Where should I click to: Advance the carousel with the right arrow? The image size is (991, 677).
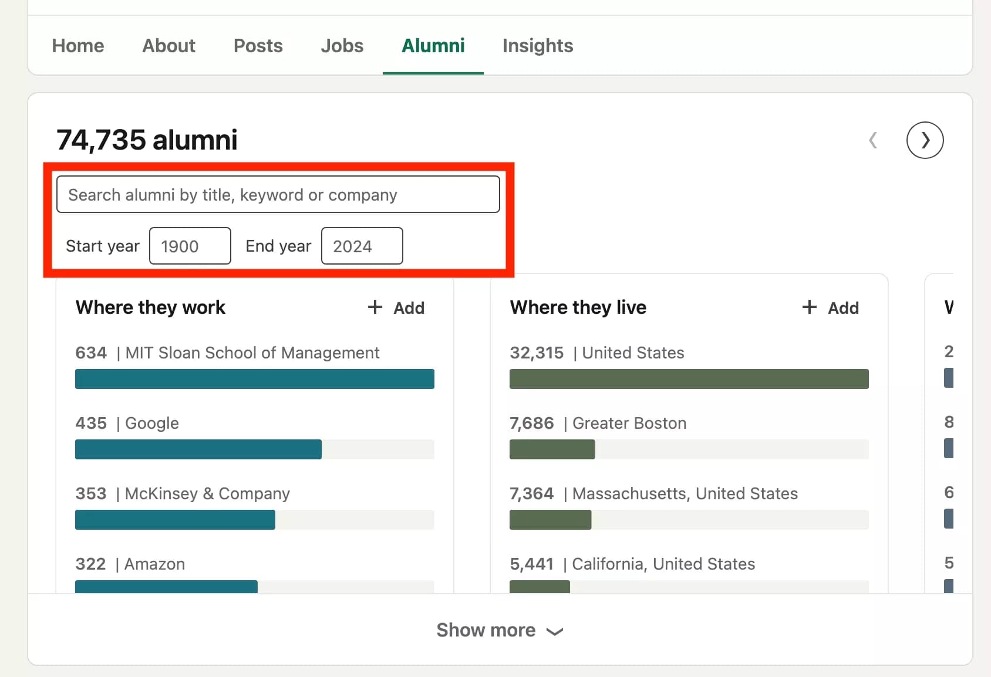click(x=925, y=140)
